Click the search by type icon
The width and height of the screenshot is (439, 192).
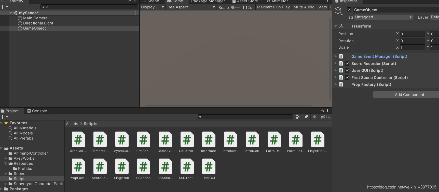(x=298, y=117)
